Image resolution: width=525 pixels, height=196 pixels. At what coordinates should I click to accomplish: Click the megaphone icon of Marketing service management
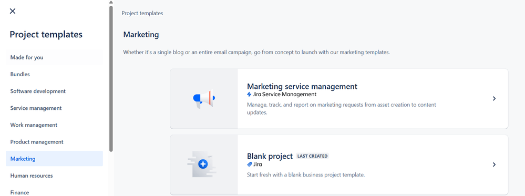pyautogui.click(x=204, y=98)
